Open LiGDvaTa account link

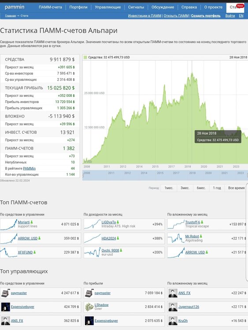tap(109, 222)
